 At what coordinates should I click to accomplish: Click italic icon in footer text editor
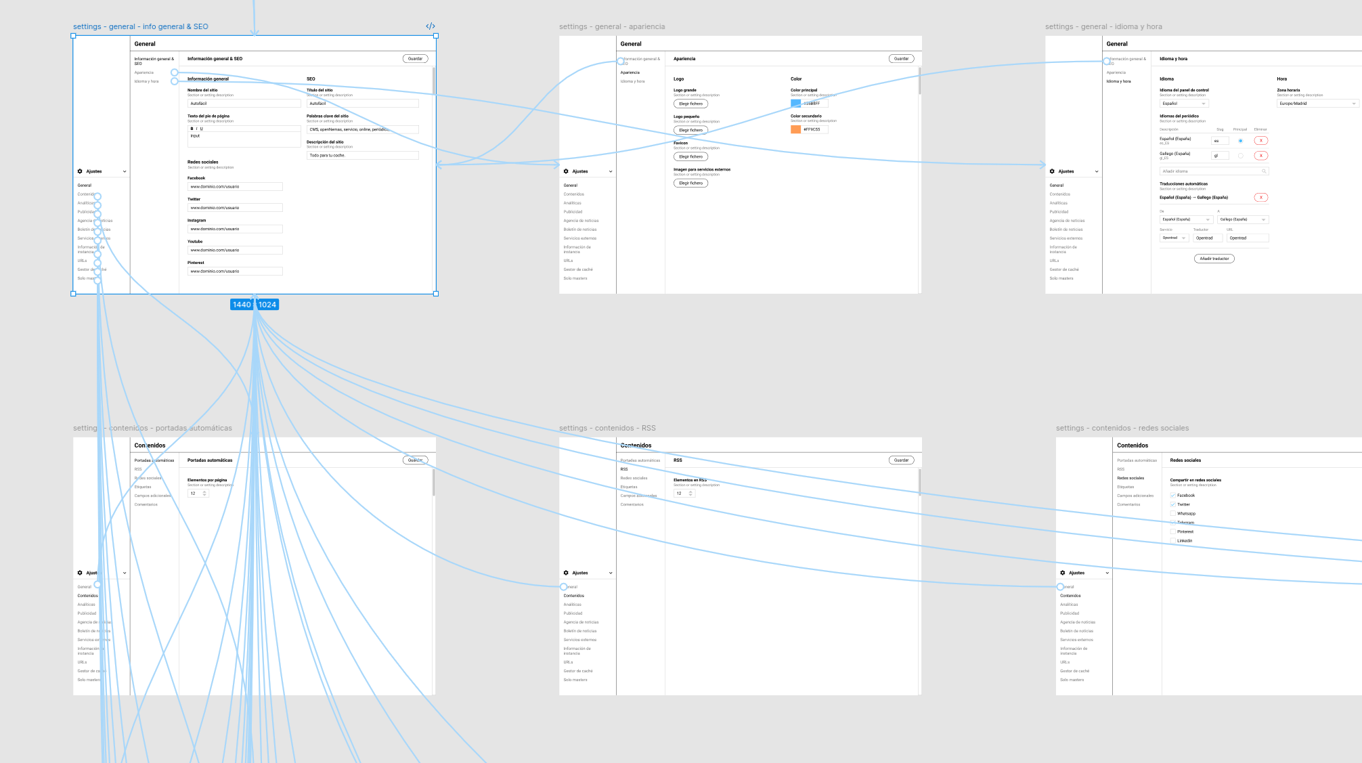pos(196,129)
